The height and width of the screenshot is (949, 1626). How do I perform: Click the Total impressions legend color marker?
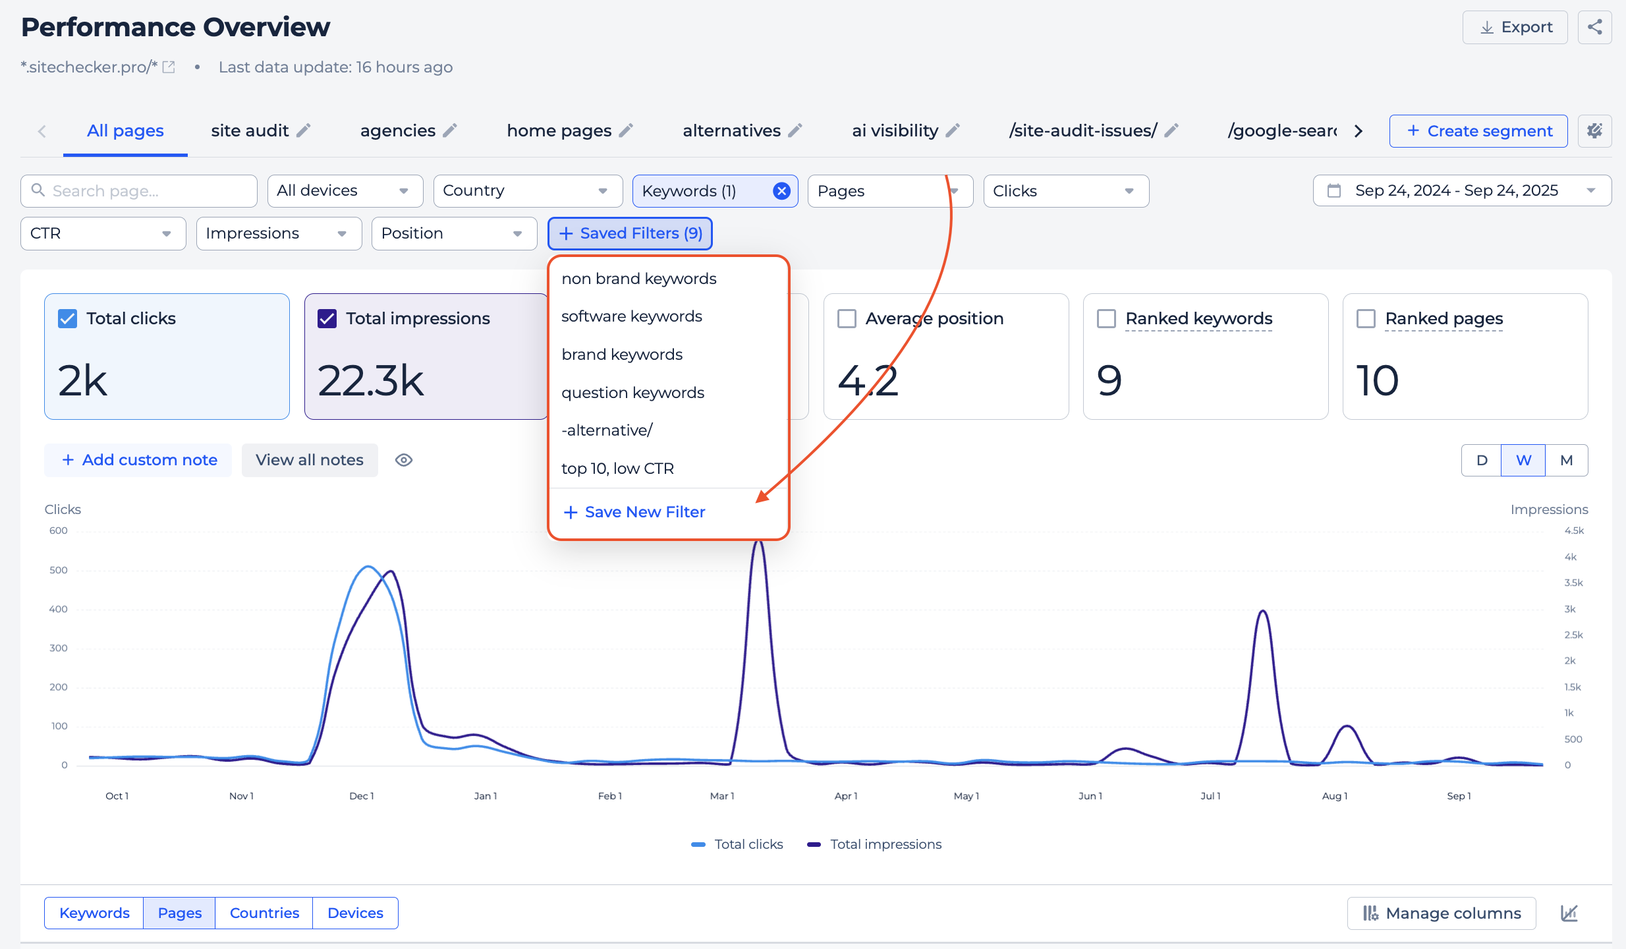click(x=814, y=844)
